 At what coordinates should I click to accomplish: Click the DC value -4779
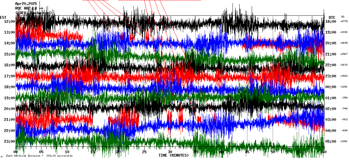click(x=344, y=22)
